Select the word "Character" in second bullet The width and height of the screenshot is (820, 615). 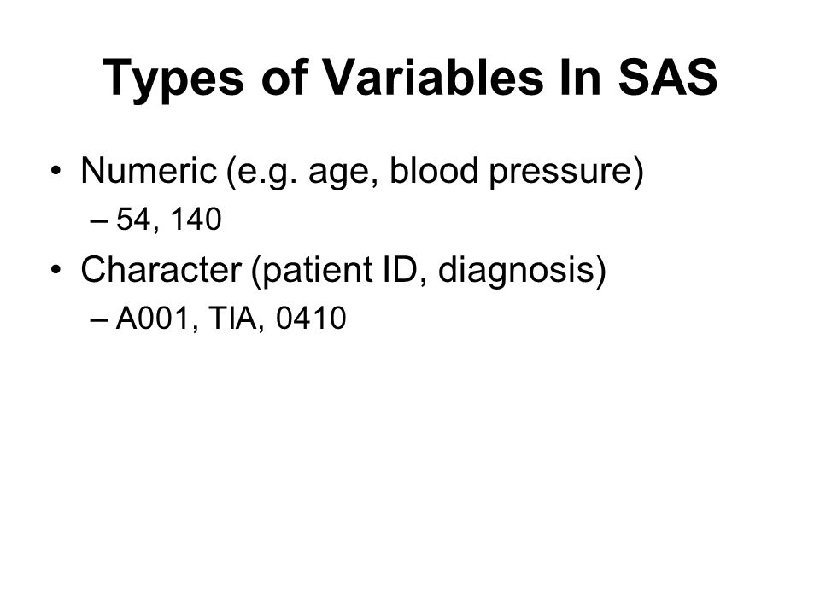click(161, 270)
